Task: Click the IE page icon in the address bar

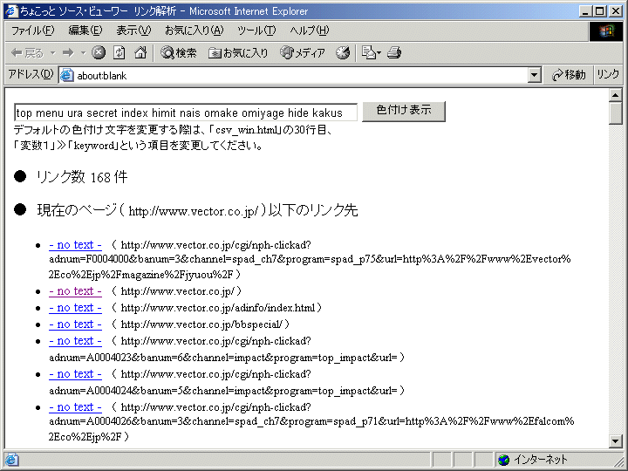Action: click(x=67, y=75)
